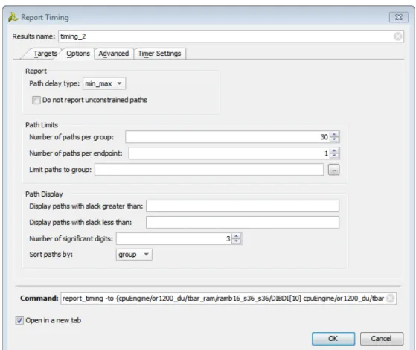Viewport: 416px width, 350px height.
Task: Clear the Results name field with the X icon
Action: tap(397, 36)
